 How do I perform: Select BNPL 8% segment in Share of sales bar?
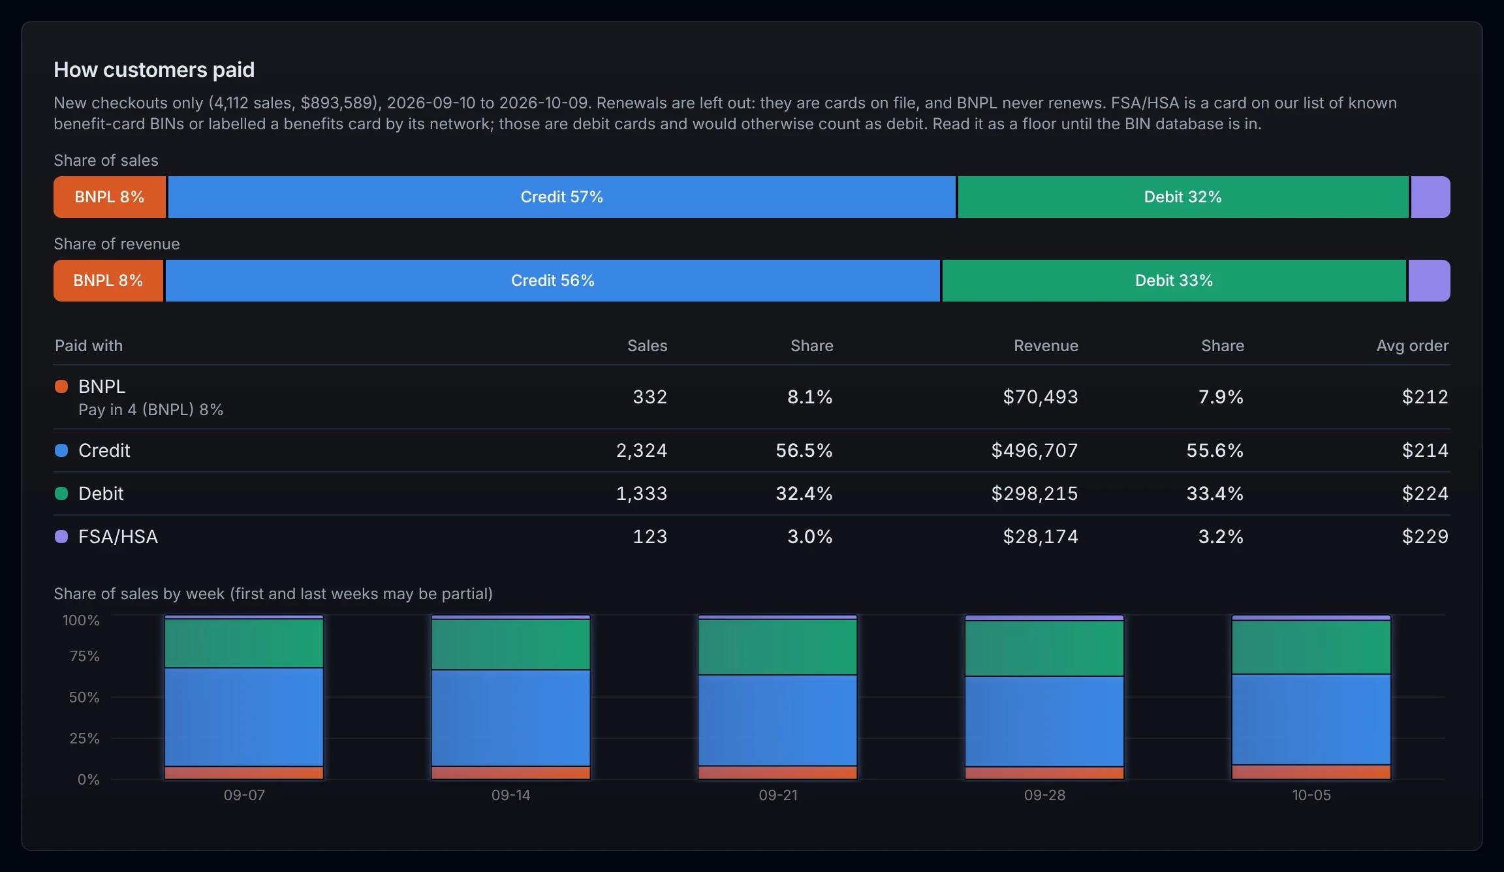(110, 197)
